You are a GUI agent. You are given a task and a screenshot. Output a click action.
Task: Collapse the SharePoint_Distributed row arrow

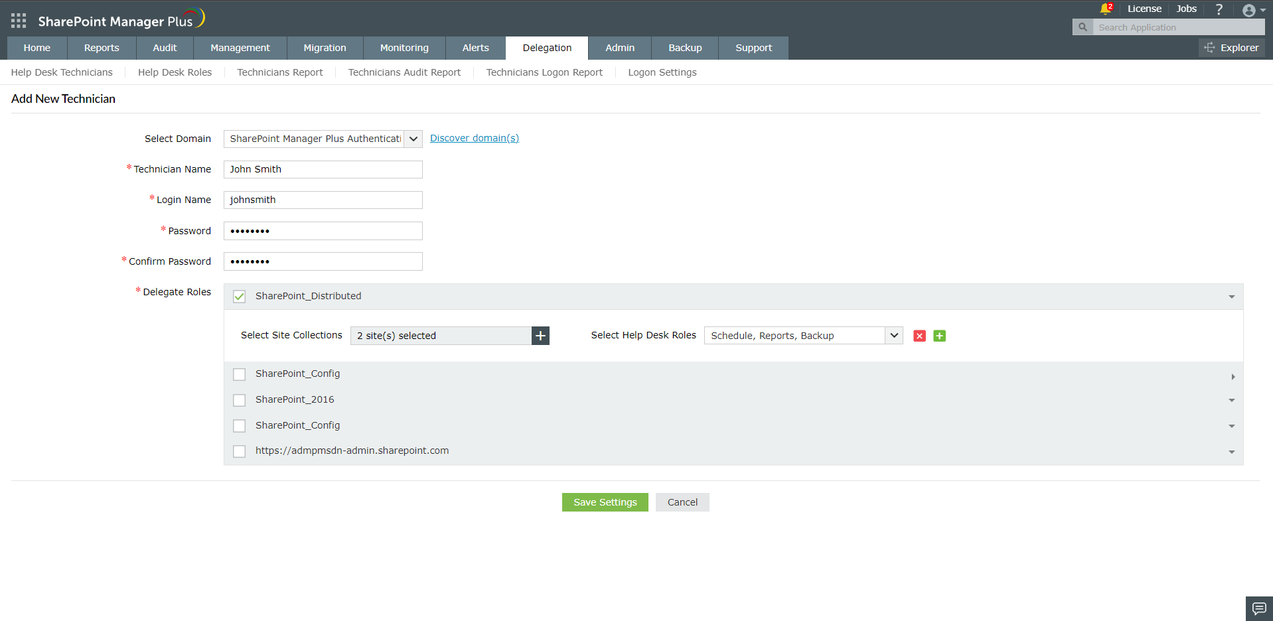1232,297
